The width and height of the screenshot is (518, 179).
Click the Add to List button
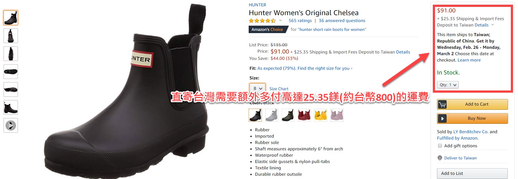click(472, 173)
